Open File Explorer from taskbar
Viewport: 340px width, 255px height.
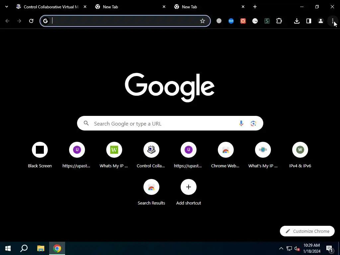[x=41, y=248]
